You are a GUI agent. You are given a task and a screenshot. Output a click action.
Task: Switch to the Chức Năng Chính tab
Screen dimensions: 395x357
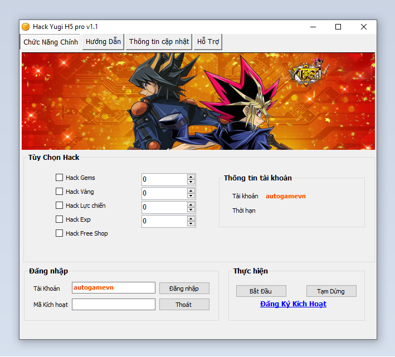[x=50, y=42]
